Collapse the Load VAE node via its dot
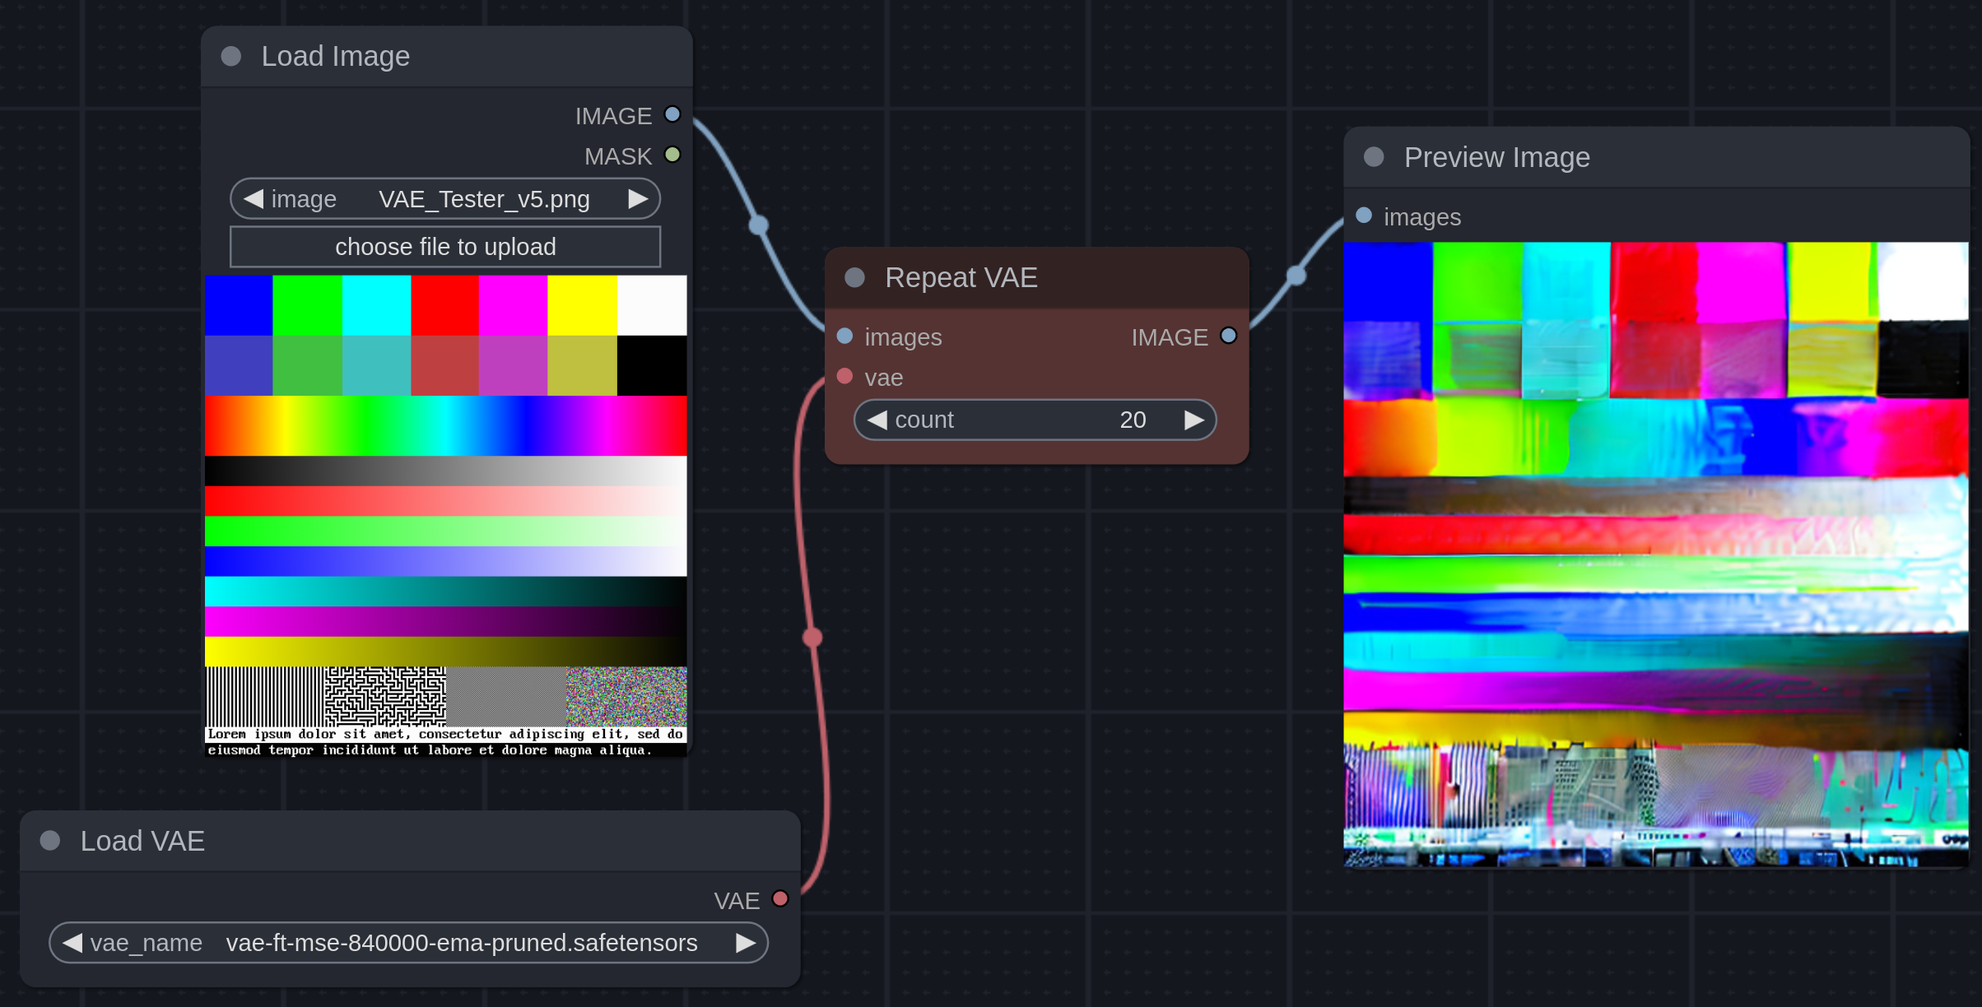This screenshot has width=1982, height=1007. [50, 840]
